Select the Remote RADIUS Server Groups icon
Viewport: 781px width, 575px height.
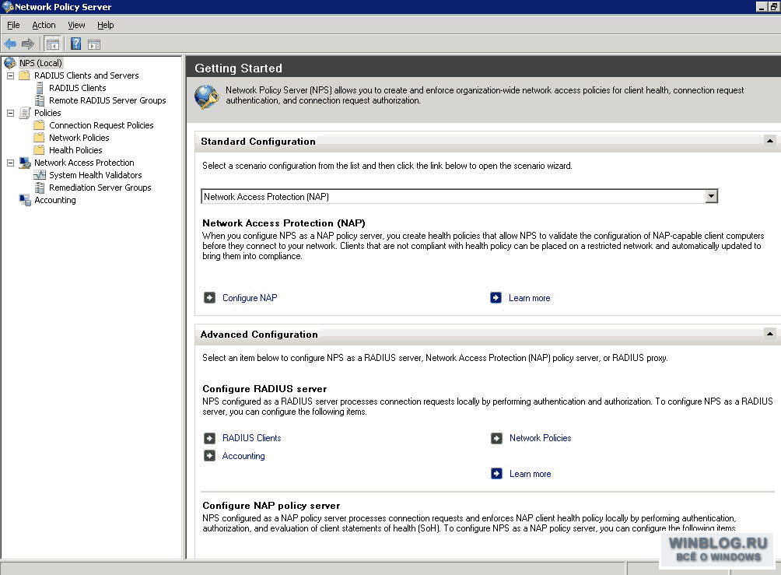pyautogui.click(x=40, y=100)
